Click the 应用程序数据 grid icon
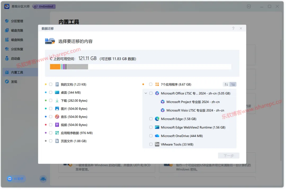The image size is (286, 190). pos(57,133)
